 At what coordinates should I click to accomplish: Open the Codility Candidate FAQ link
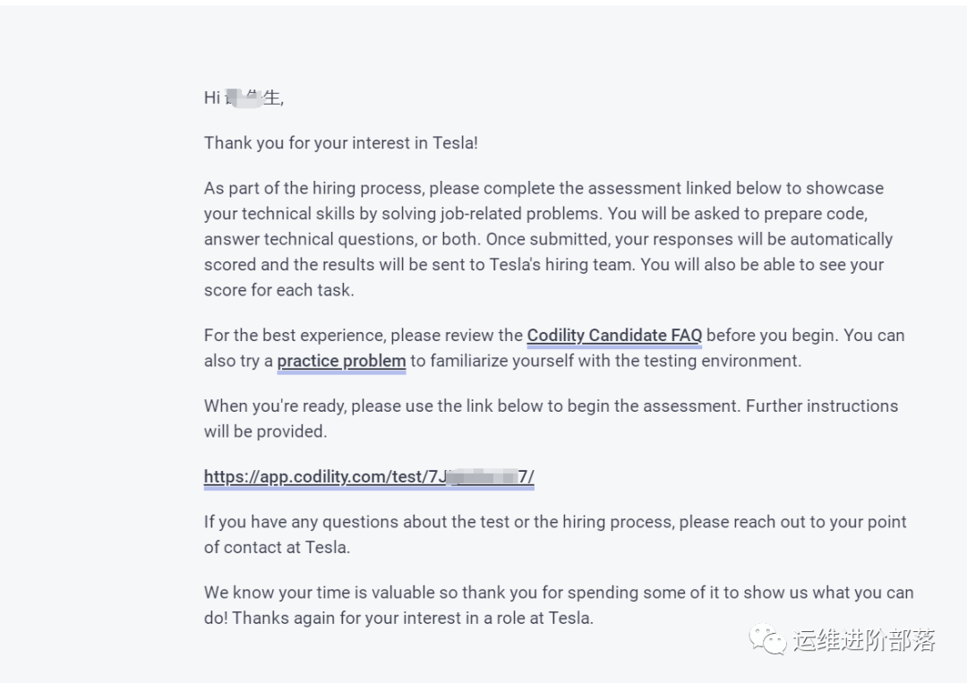click(x=614, y=336)
